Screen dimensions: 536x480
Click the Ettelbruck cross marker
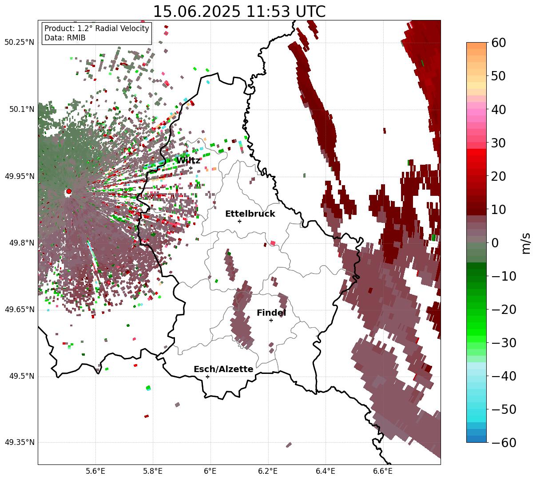(x=239, y=221)
